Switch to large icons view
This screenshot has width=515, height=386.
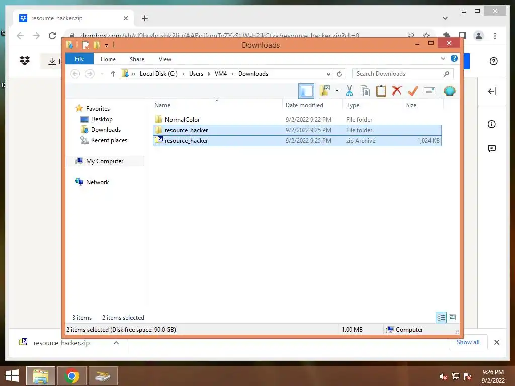coord(452,317)
